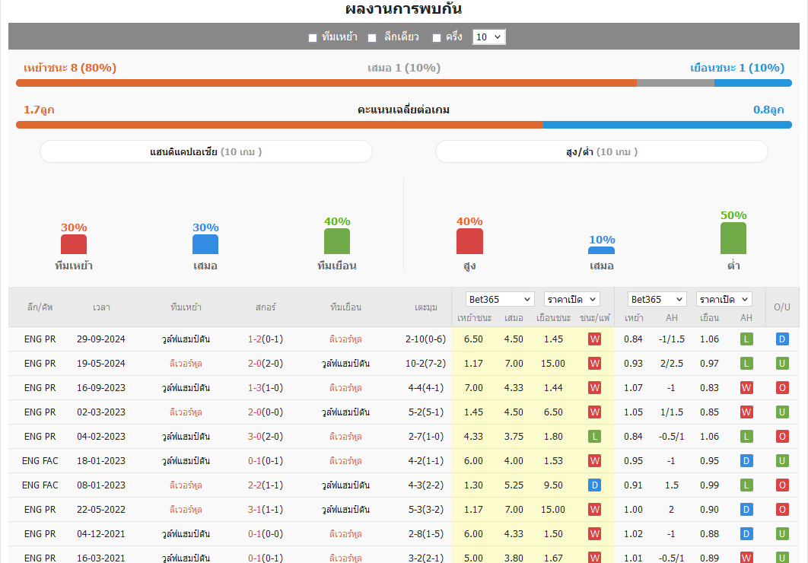Click the green 40% ทีมเยือน handicap bar
Viewport: 808px width, 563px height.
337,241
